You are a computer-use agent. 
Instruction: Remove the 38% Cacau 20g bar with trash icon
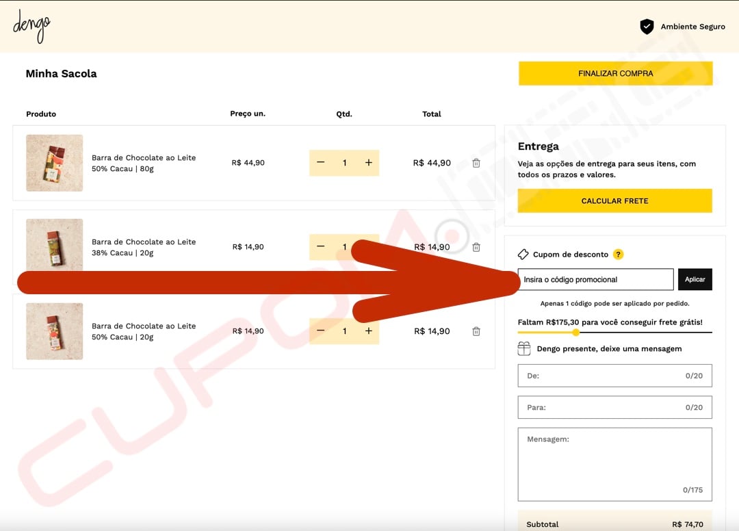point(476,247)
